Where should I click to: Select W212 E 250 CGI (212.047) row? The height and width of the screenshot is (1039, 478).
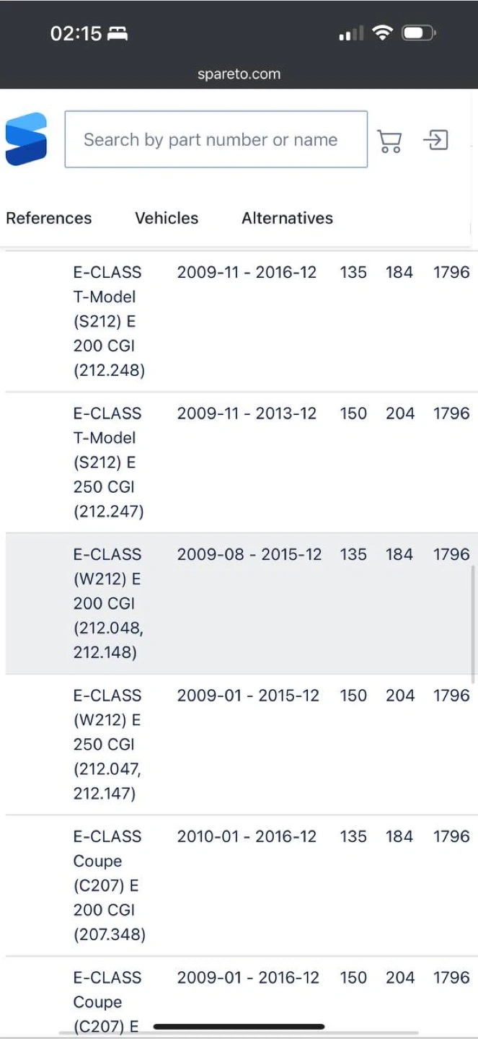coord(242,745)
